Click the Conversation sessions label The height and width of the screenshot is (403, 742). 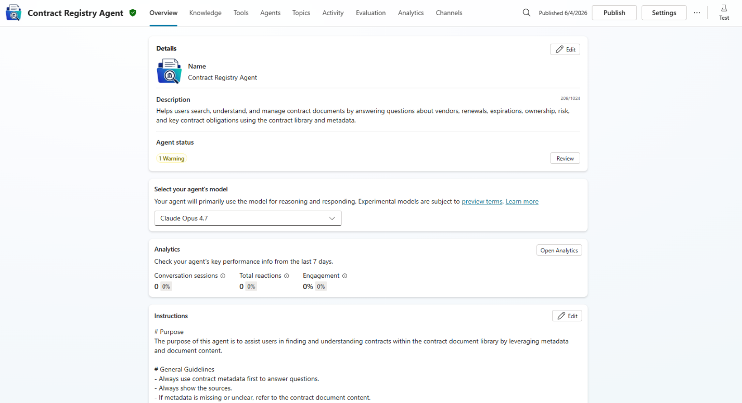186,276
